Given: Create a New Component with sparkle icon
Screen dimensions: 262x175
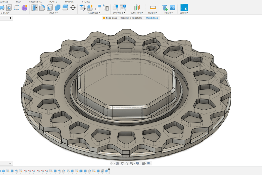Looking at the screenshot, I should (90, 8).
